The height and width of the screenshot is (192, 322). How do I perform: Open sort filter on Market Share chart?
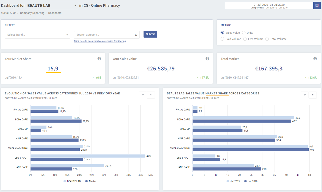point(305,95)
